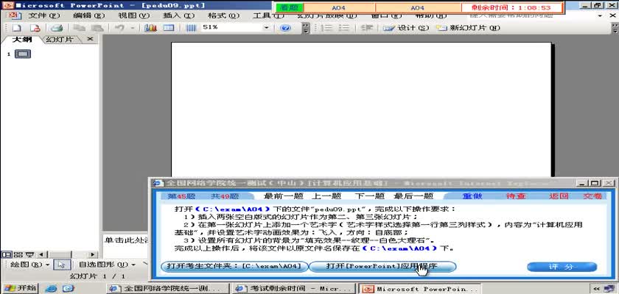This screenshot has height=294, width=619.
Task: Go to 最后一题 last question
Action: (x=413, y=196)
